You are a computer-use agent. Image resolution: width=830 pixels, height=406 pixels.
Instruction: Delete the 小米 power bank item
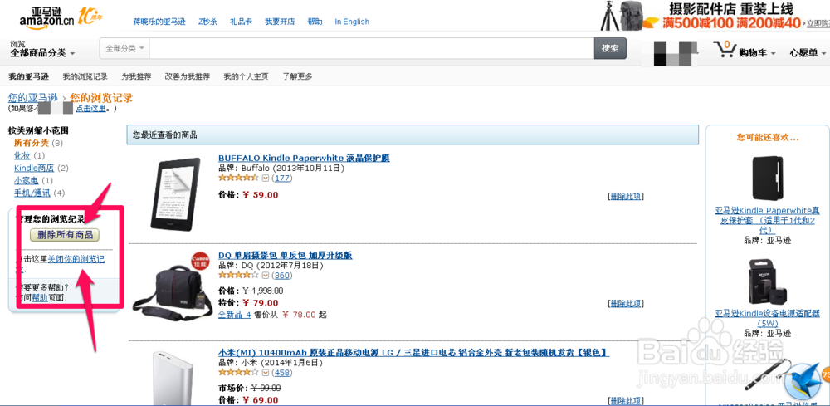(x=626, y=401)
